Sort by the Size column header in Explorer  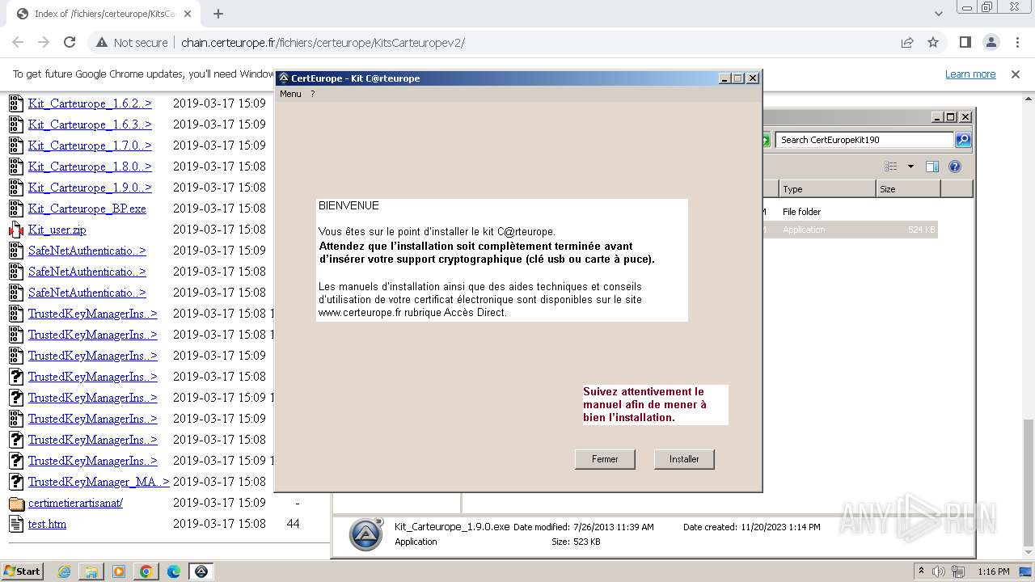(x=908, y=189)
